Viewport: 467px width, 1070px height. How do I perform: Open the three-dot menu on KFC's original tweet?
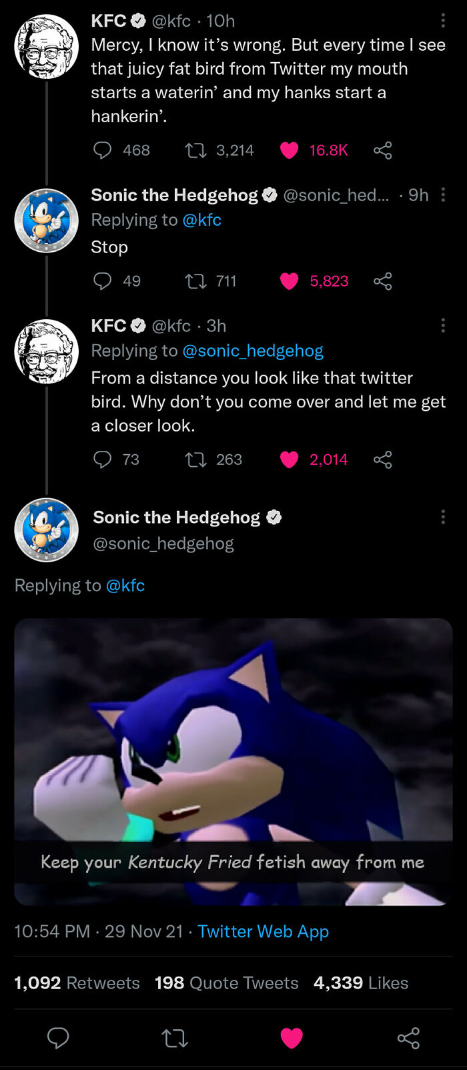pos(443,21)
